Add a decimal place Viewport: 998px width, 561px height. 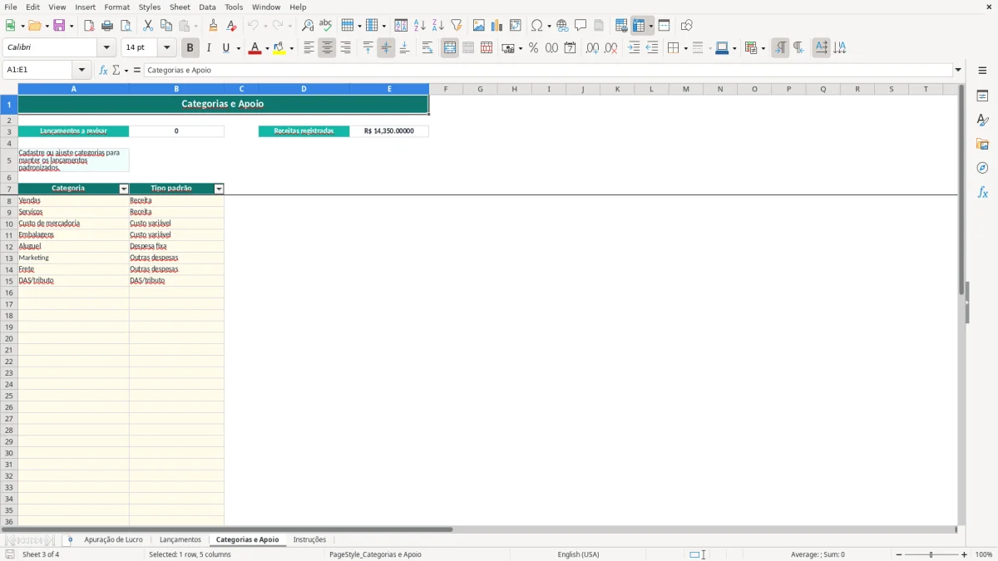tap(592, 48)
